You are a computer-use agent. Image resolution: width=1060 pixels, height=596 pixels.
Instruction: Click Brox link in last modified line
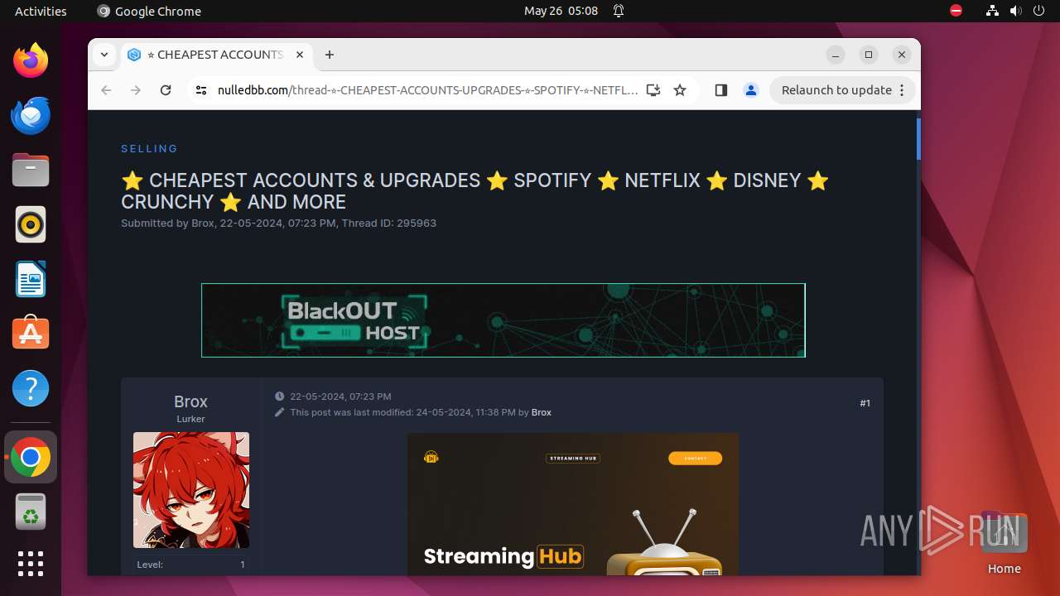[542, 412]
